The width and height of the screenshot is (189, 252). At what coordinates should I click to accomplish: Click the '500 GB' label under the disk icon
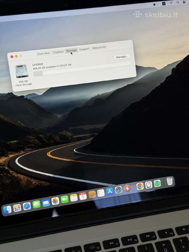pos(23,81)
